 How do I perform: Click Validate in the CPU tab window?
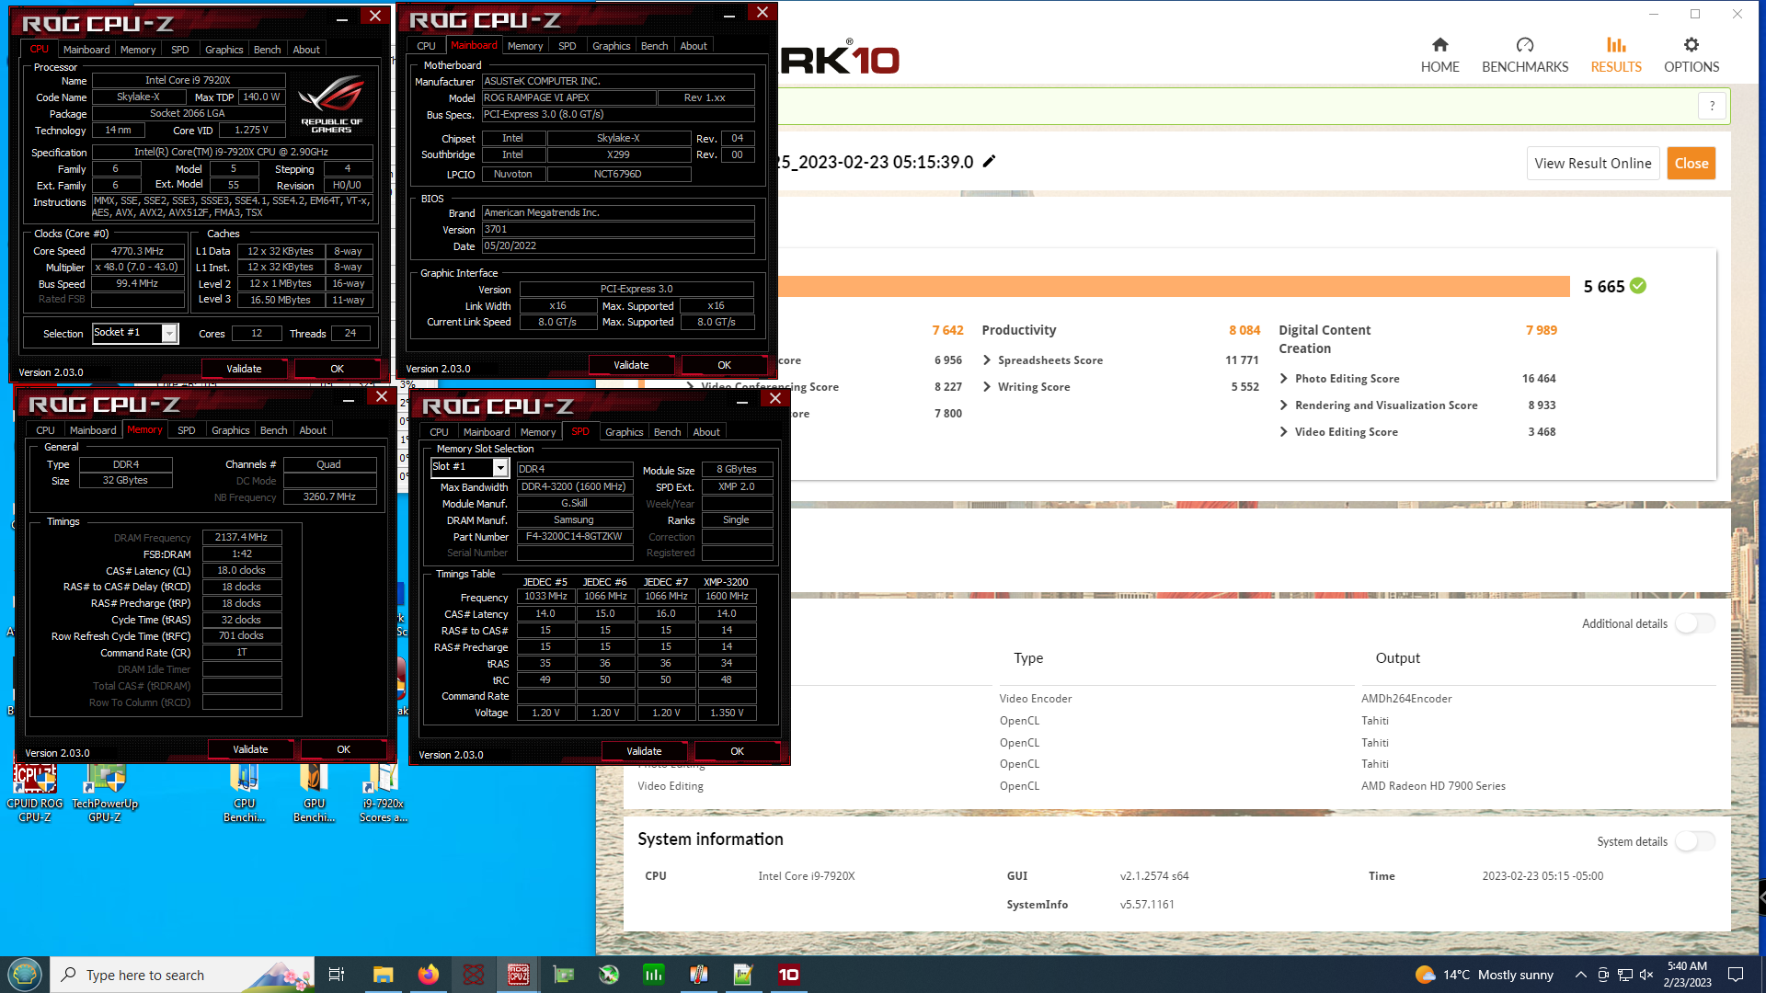click(244, 369)
